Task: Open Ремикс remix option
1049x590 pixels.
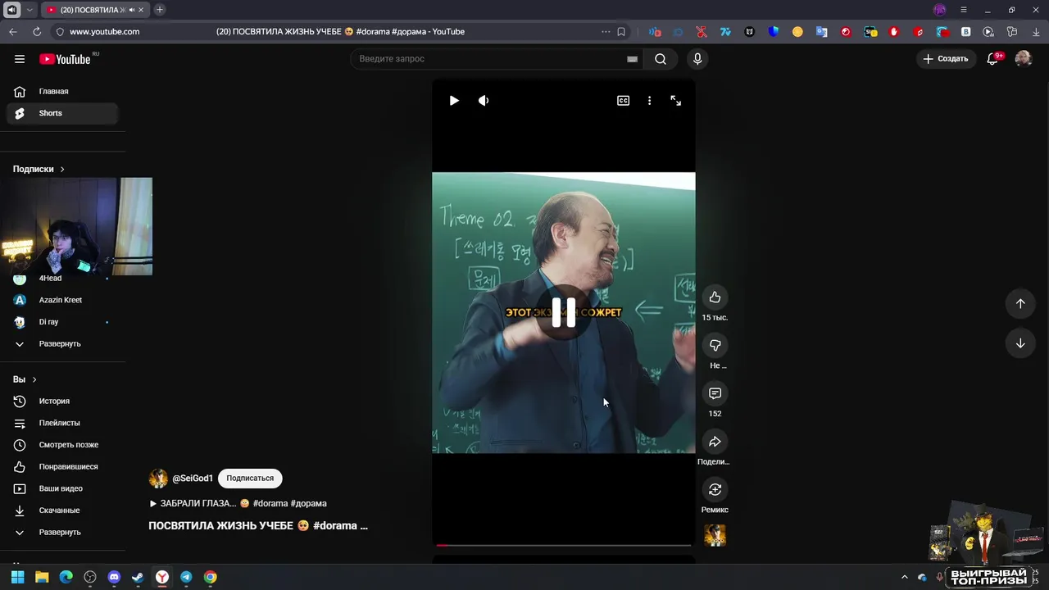Action: click(715, 490)
